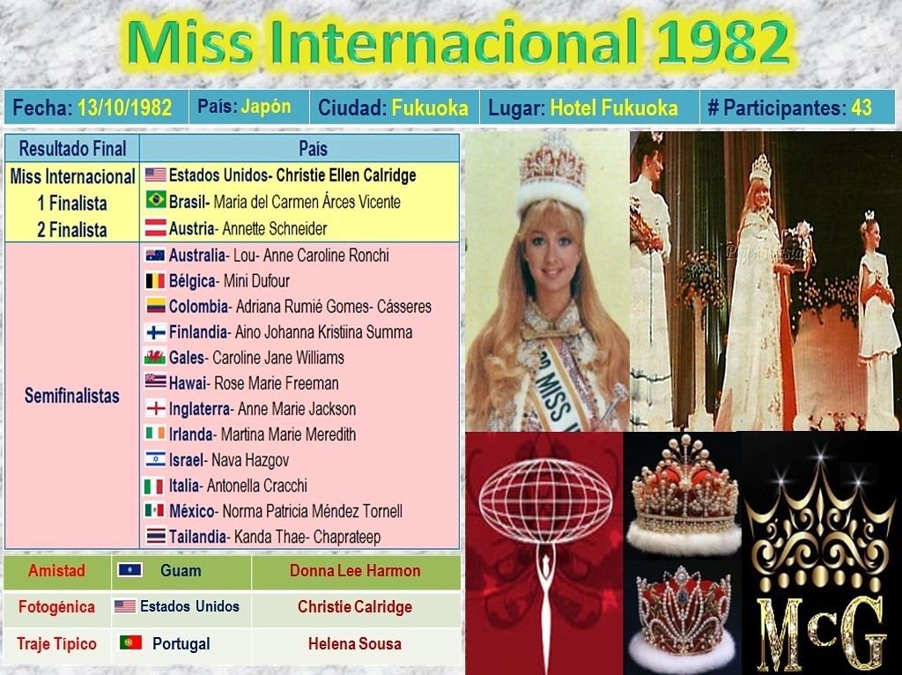The width and height of the screenshot is (902, 675).
Task: Open the Fotogénica category row
Action: [x=56, y=607]
